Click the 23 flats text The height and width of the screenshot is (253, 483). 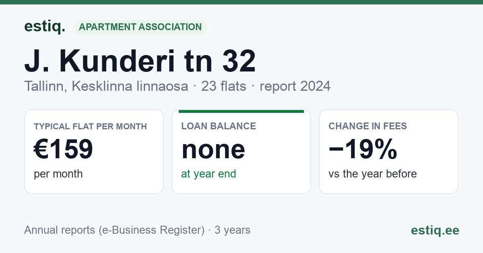(x=223, y=86)
